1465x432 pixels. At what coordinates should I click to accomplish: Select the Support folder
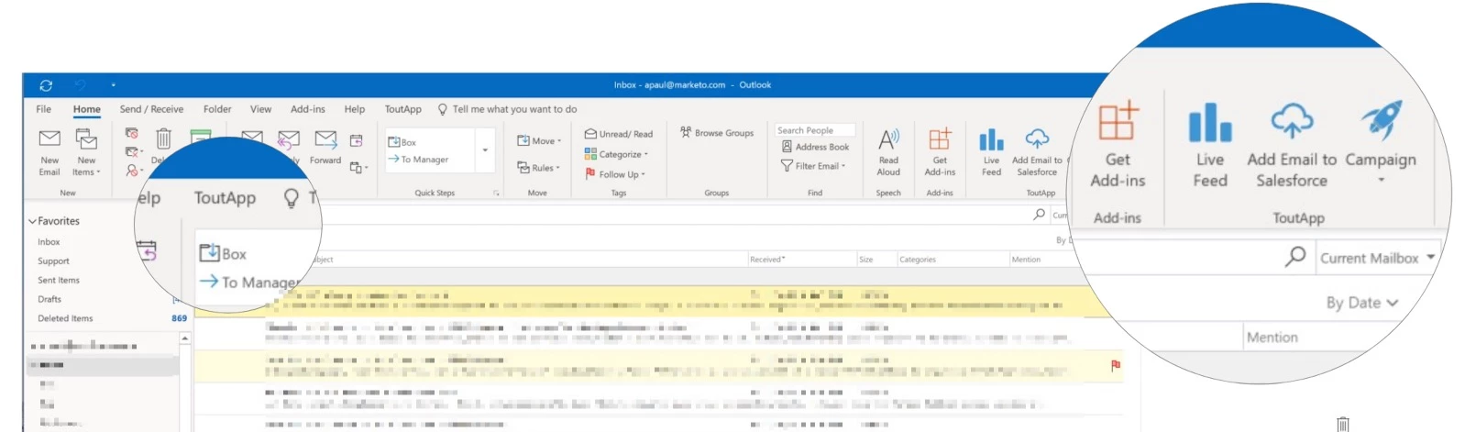click(x=53, y=261)
